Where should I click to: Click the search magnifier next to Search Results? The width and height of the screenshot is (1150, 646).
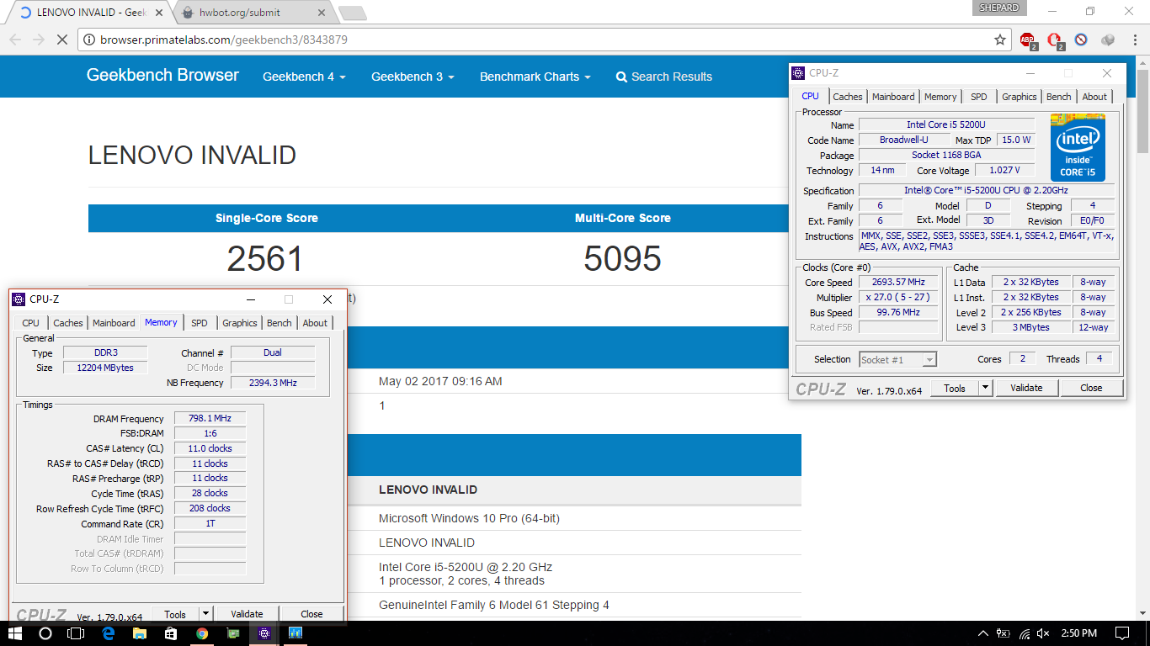pos(621,77)
